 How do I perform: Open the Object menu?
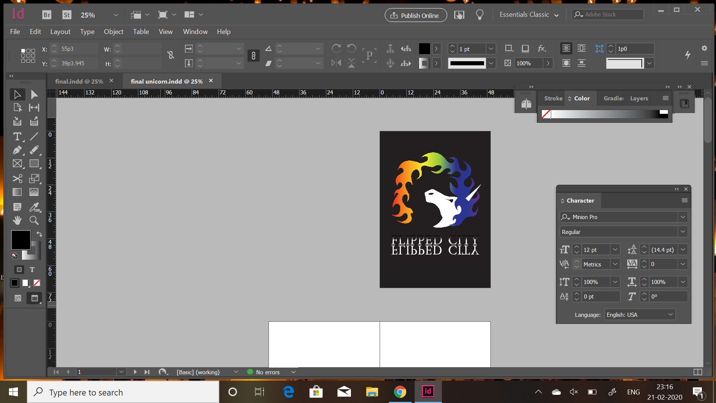click(113, 32)
